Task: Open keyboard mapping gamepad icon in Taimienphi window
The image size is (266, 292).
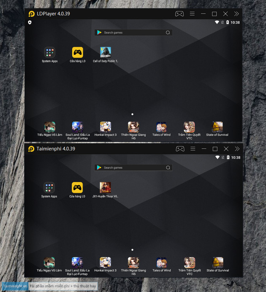Action: pyautogui.click(x=180, y=149)
